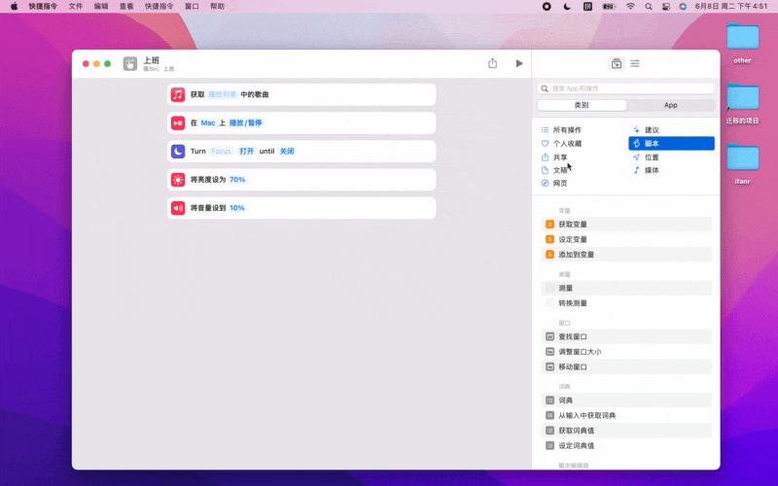Click the 上班 shortcut icon in title bar

(x=131, y=64)
